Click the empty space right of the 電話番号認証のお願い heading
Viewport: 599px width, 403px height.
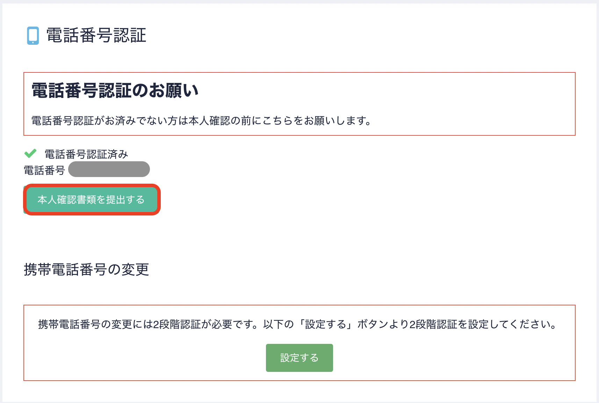[384, 91]
